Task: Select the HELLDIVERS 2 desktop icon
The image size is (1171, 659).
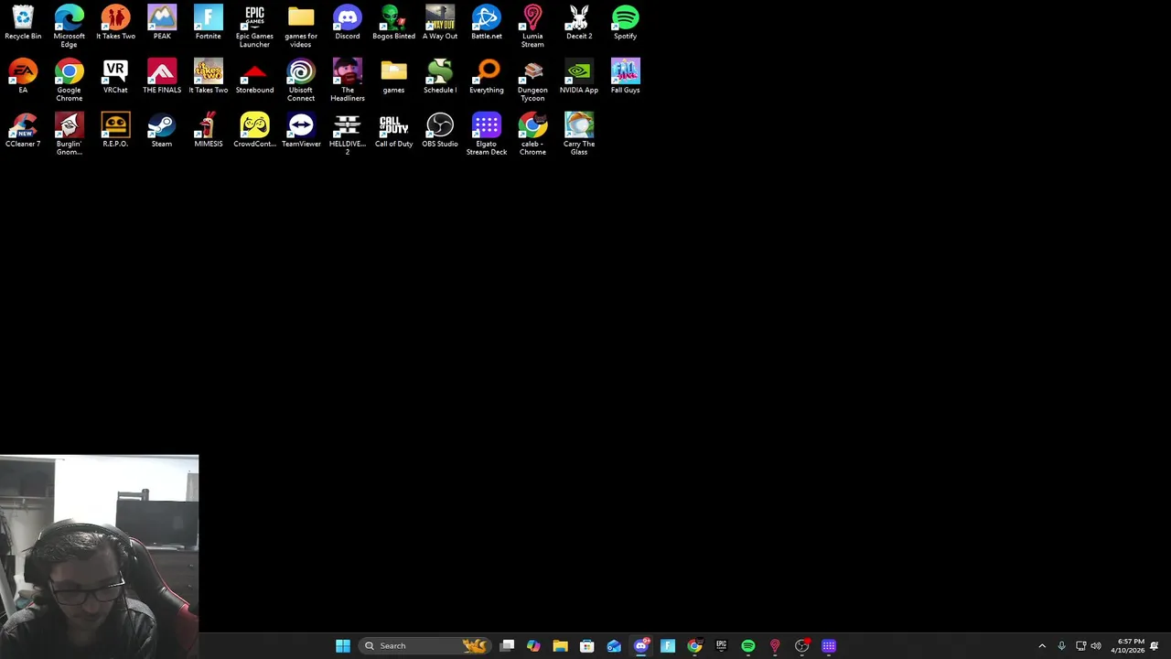Action: point(348,134)
